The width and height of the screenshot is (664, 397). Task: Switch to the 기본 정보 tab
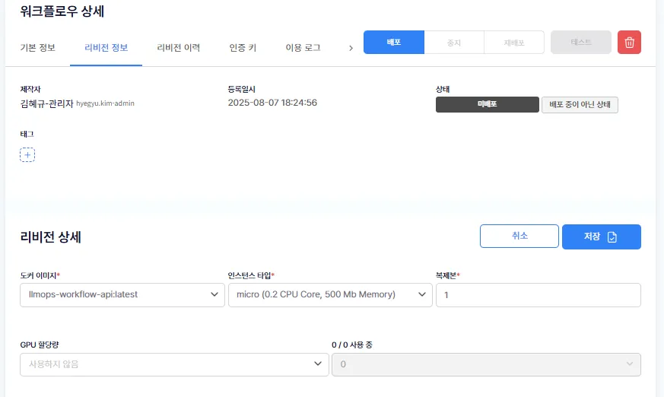pos(37,48)
